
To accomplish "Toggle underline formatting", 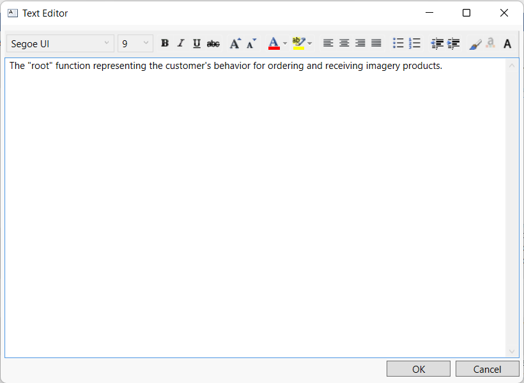I will point(197,43).
